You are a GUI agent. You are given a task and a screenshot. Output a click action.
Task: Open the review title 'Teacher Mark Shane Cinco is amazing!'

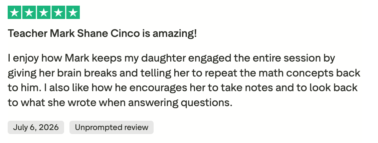coord(102,34)
